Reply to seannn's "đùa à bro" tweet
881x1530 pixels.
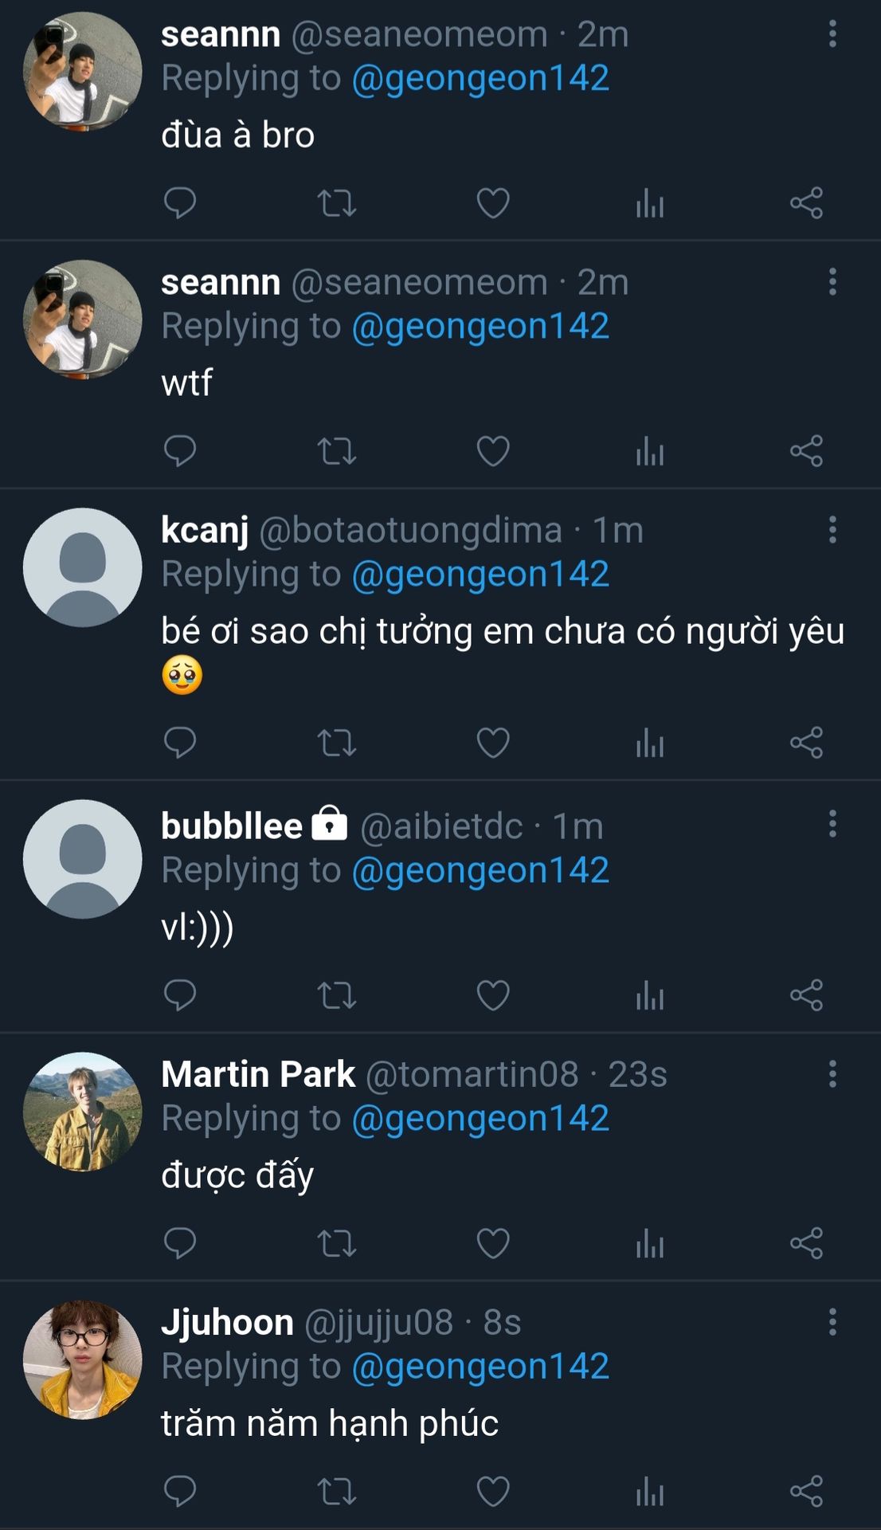[x=179, y=203]
